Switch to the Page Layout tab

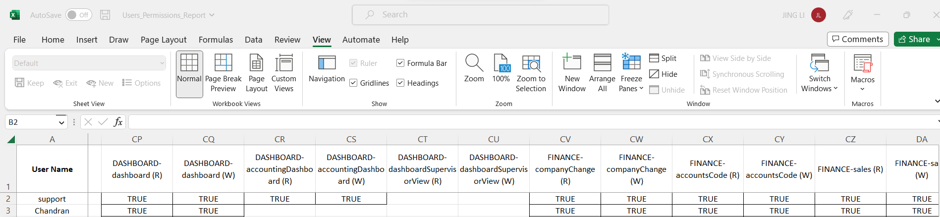[164, 40]
